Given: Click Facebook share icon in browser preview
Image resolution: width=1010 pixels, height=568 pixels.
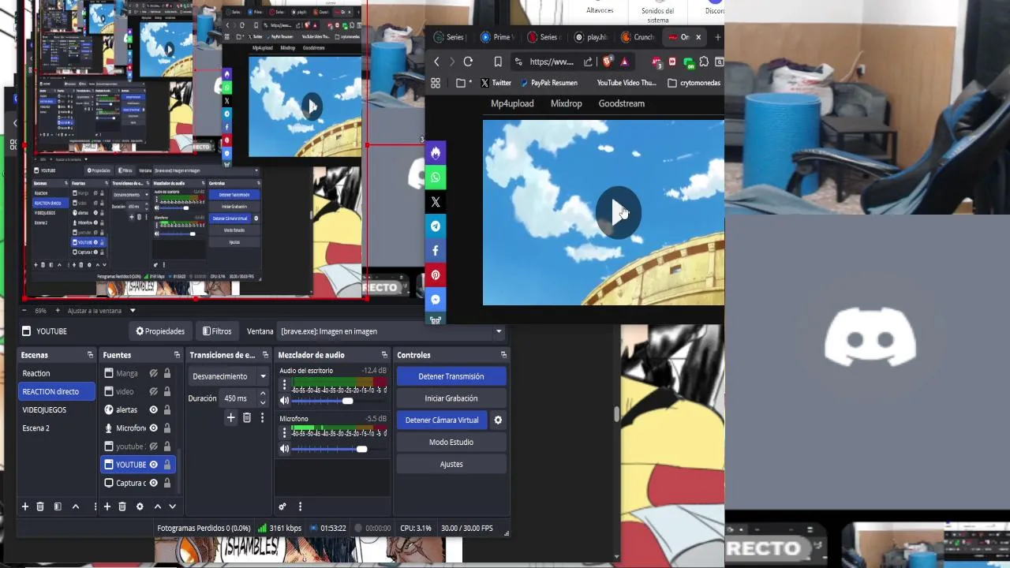Looking at the screenshot, I should [436, 251].
